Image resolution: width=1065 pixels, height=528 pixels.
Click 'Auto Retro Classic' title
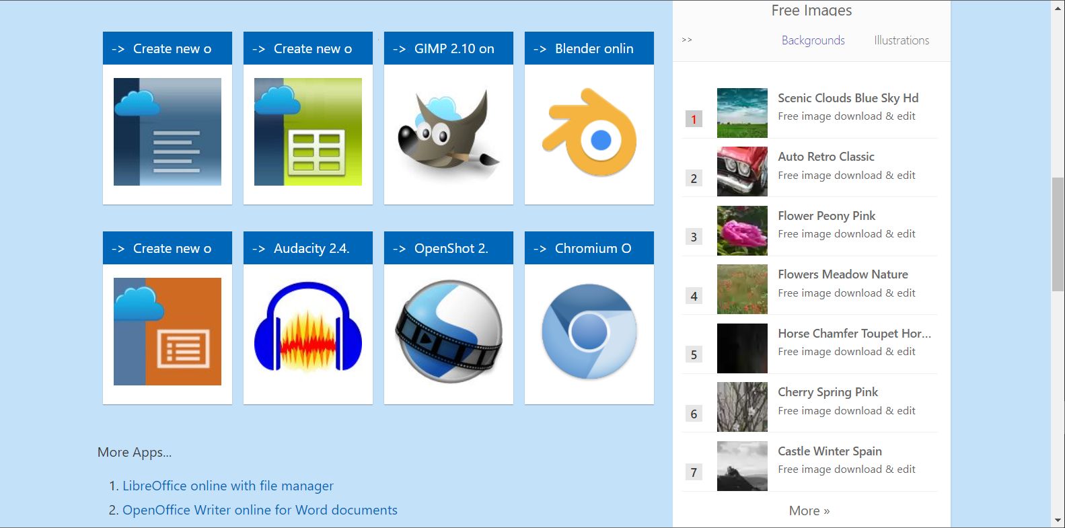point(826,157)
